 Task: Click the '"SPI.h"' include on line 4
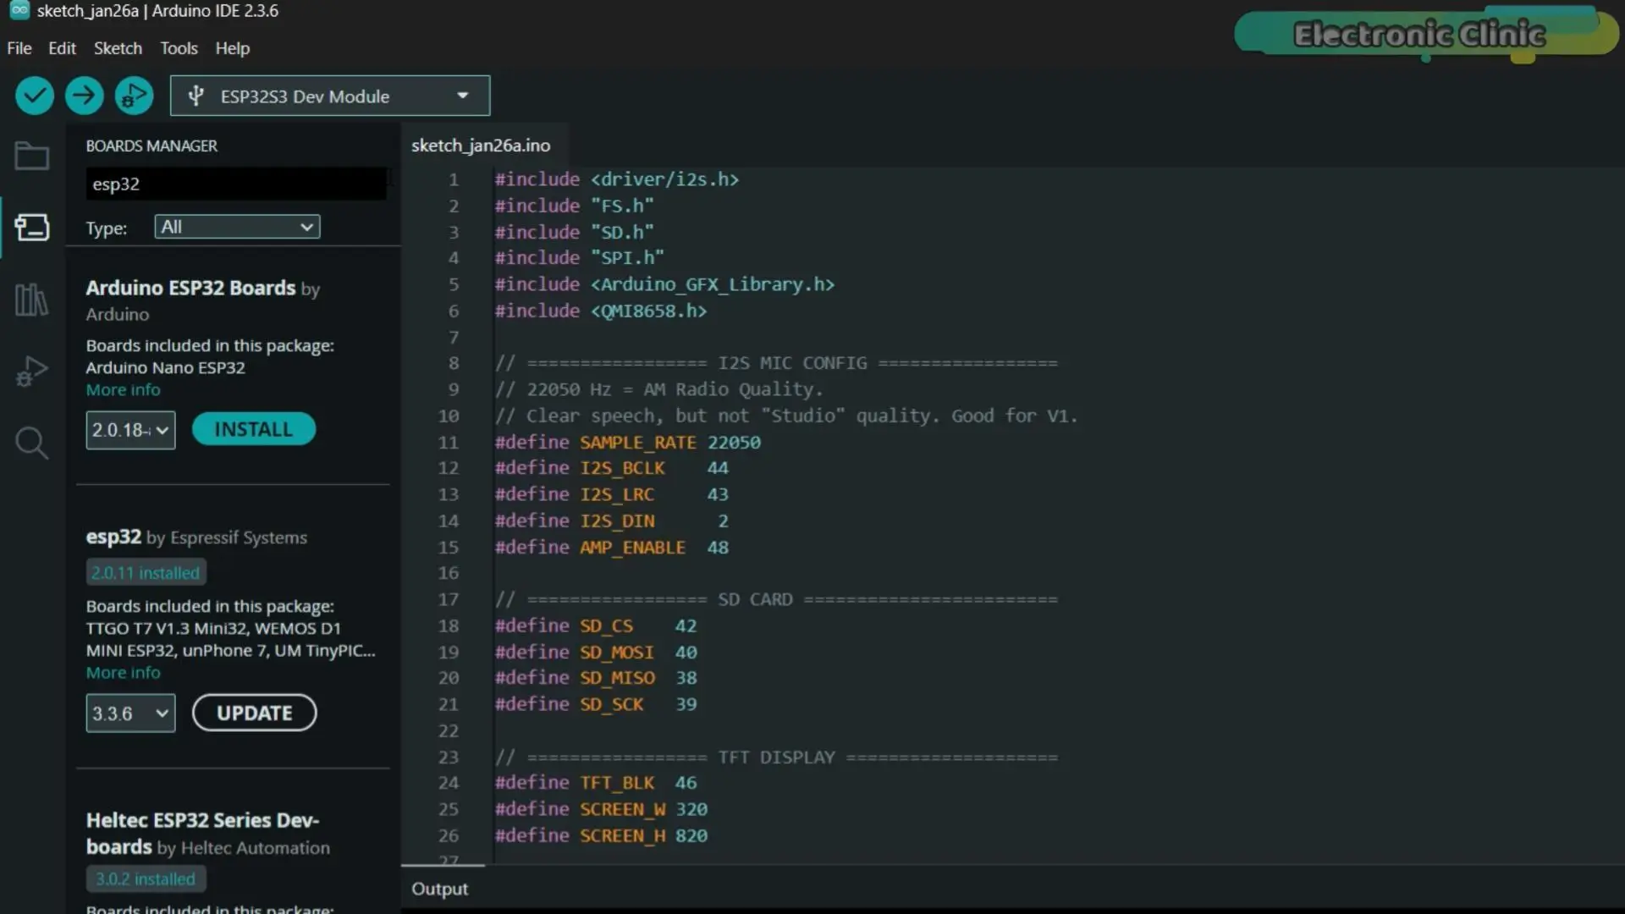(627, 258)
